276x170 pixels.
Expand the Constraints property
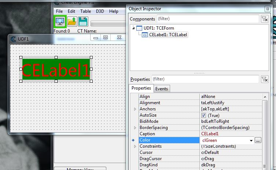coord(135,146)
